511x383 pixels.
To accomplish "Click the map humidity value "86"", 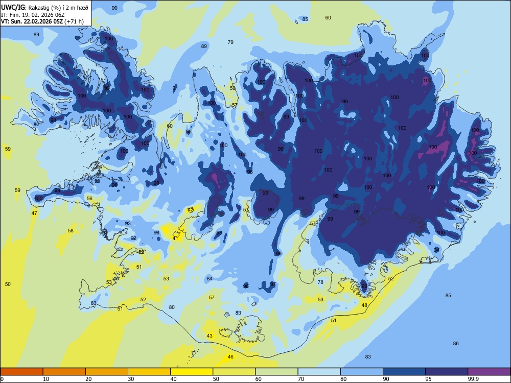I will [x=456, y=343].
